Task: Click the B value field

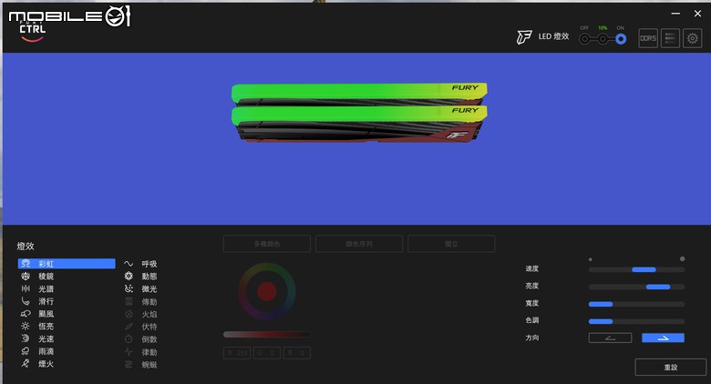Action: 297,353
